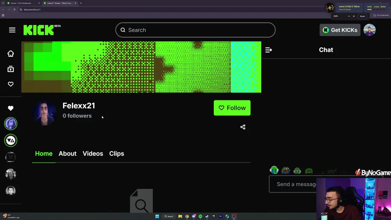This screenshot has width=391, height=220.
Task: Open the Browse icon in sidebar
Action: 11,69
